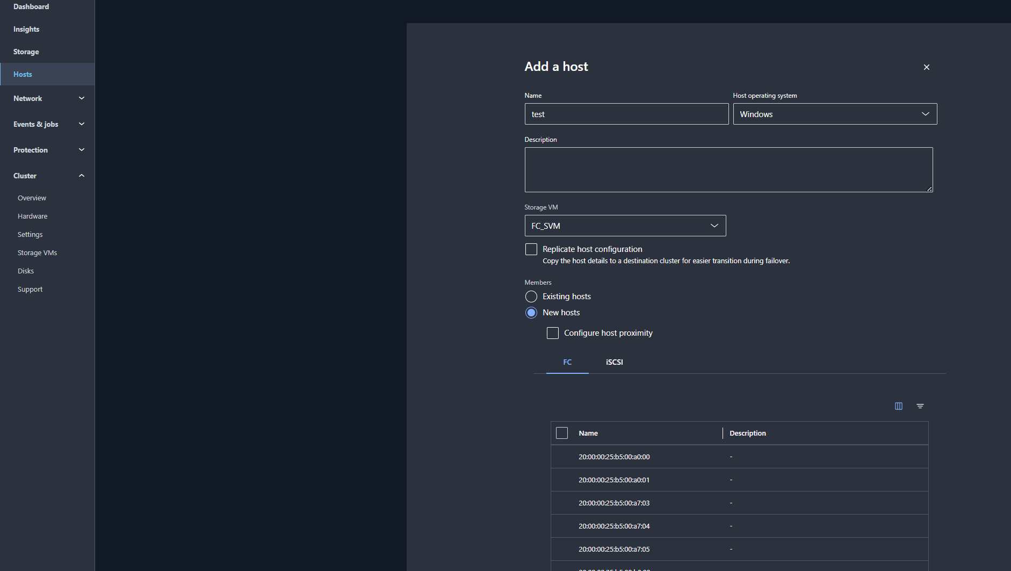This screenshot has width=1011, height=571.
Task: Open the Storage VM dropdown
Action: click(x=714, y=226)
